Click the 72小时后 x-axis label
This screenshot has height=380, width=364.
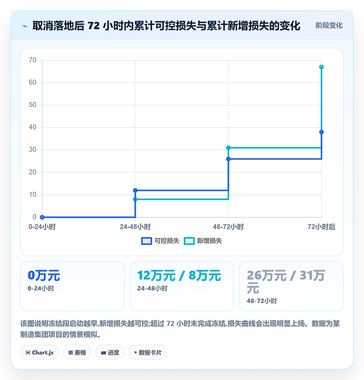(x=321, y=227)
